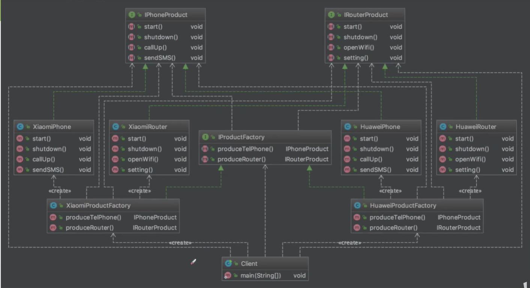Select the IProductFactory node title

coord(241,137)
